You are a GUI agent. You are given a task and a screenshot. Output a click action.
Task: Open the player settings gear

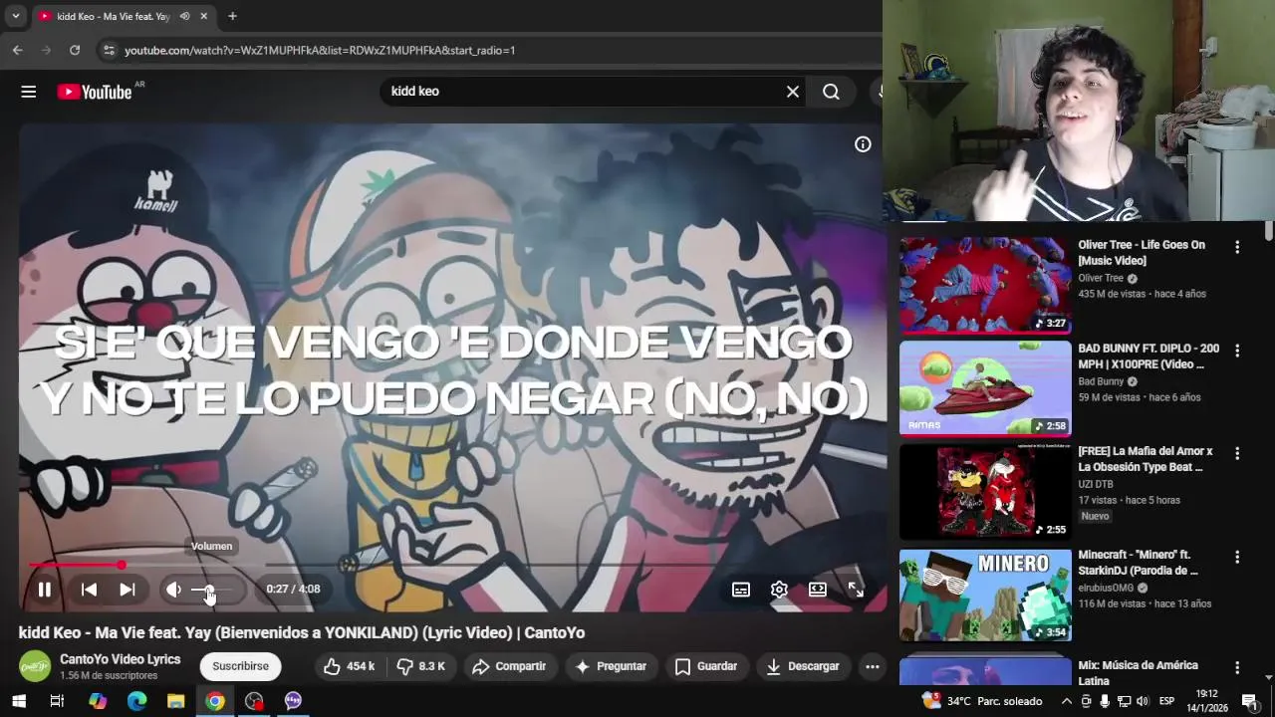[x=779, y=590]
